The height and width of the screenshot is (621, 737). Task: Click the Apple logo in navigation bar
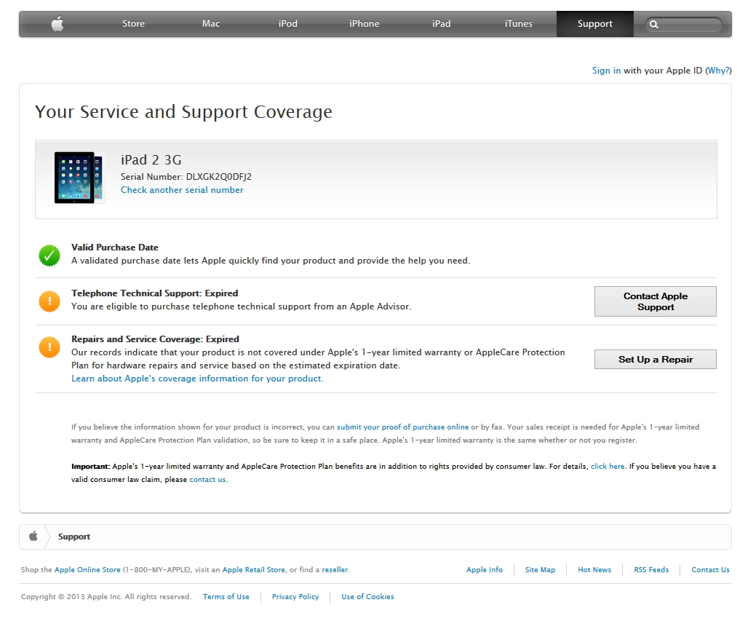point(57,23)
